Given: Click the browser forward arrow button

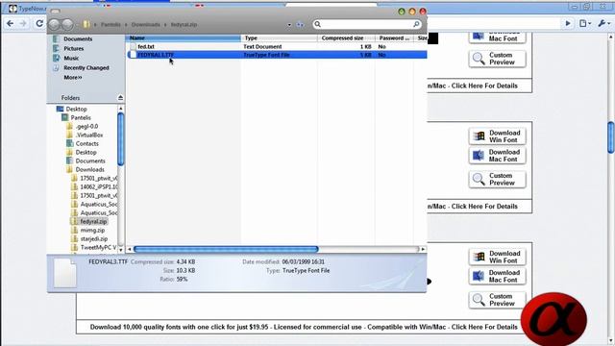Looking at the screenshot, I should pos(23,23).
